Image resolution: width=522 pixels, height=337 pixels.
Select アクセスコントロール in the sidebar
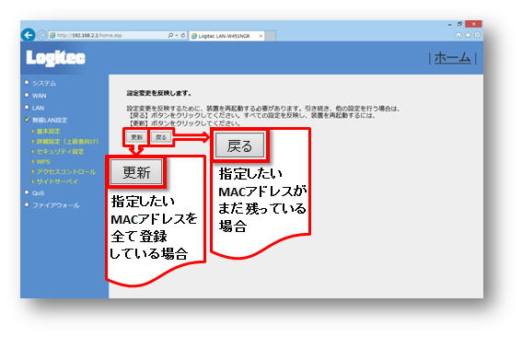[x=66, y=172]
